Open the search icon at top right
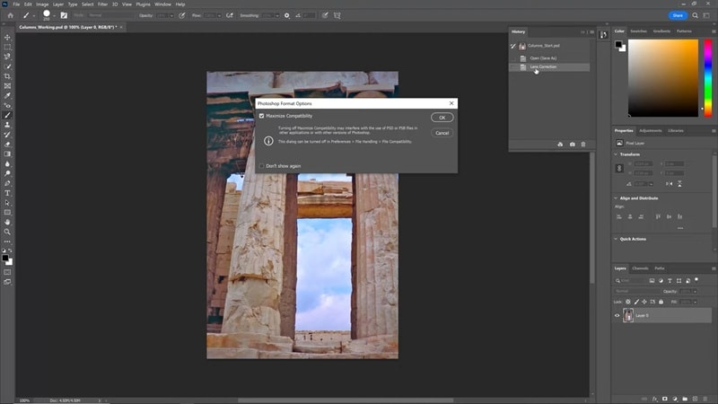718x404 pixels. pyautogui.click(x=695, y=15)
